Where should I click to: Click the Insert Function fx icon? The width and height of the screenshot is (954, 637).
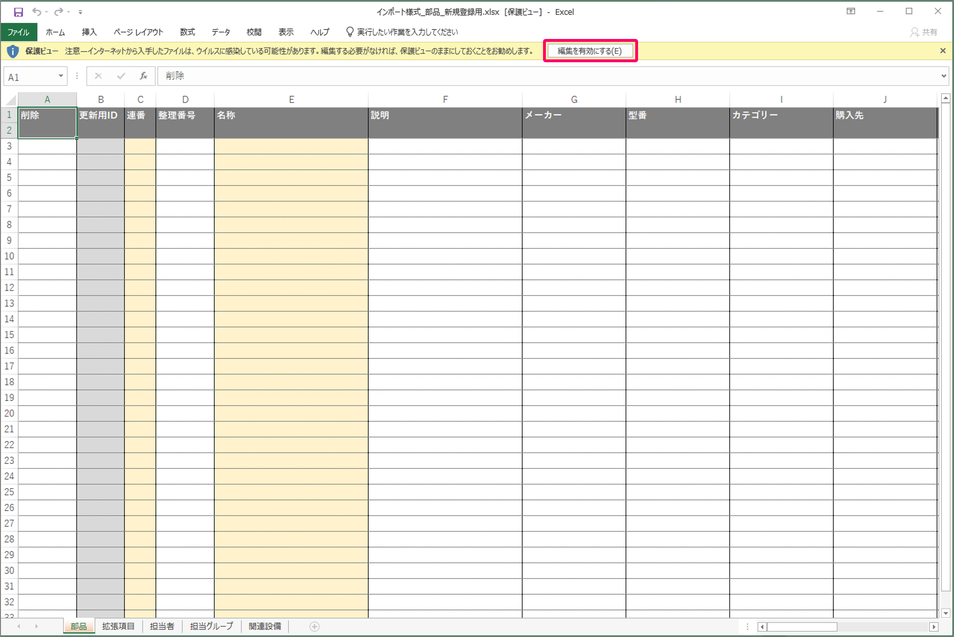pos(143,76)
